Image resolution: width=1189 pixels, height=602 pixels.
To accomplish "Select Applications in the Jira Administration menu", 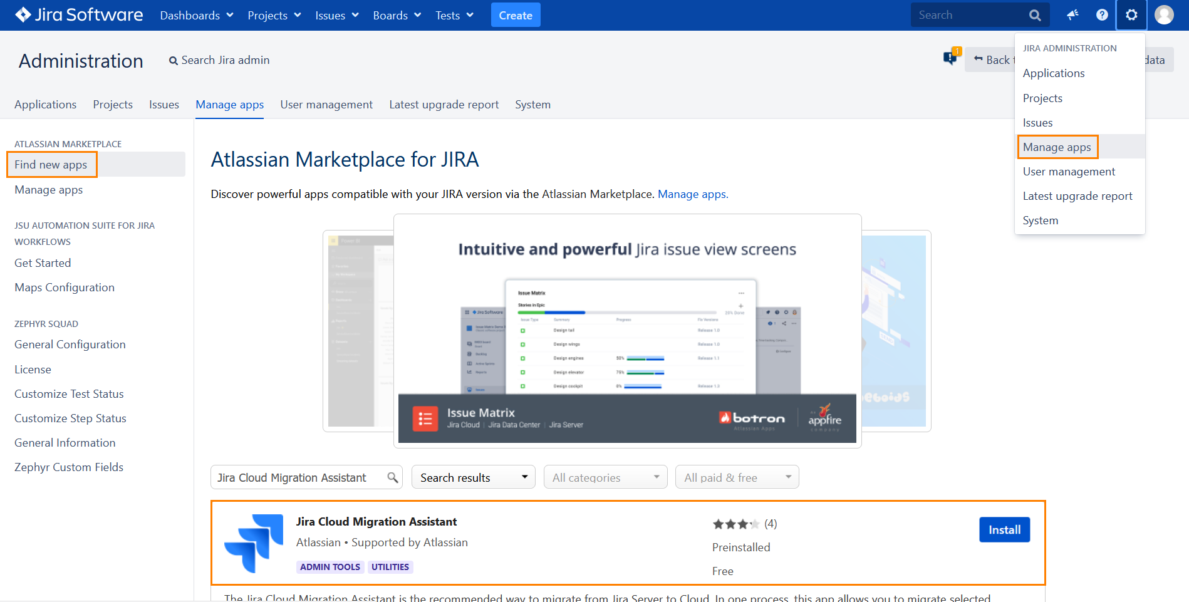I will tap(1080, 73).
